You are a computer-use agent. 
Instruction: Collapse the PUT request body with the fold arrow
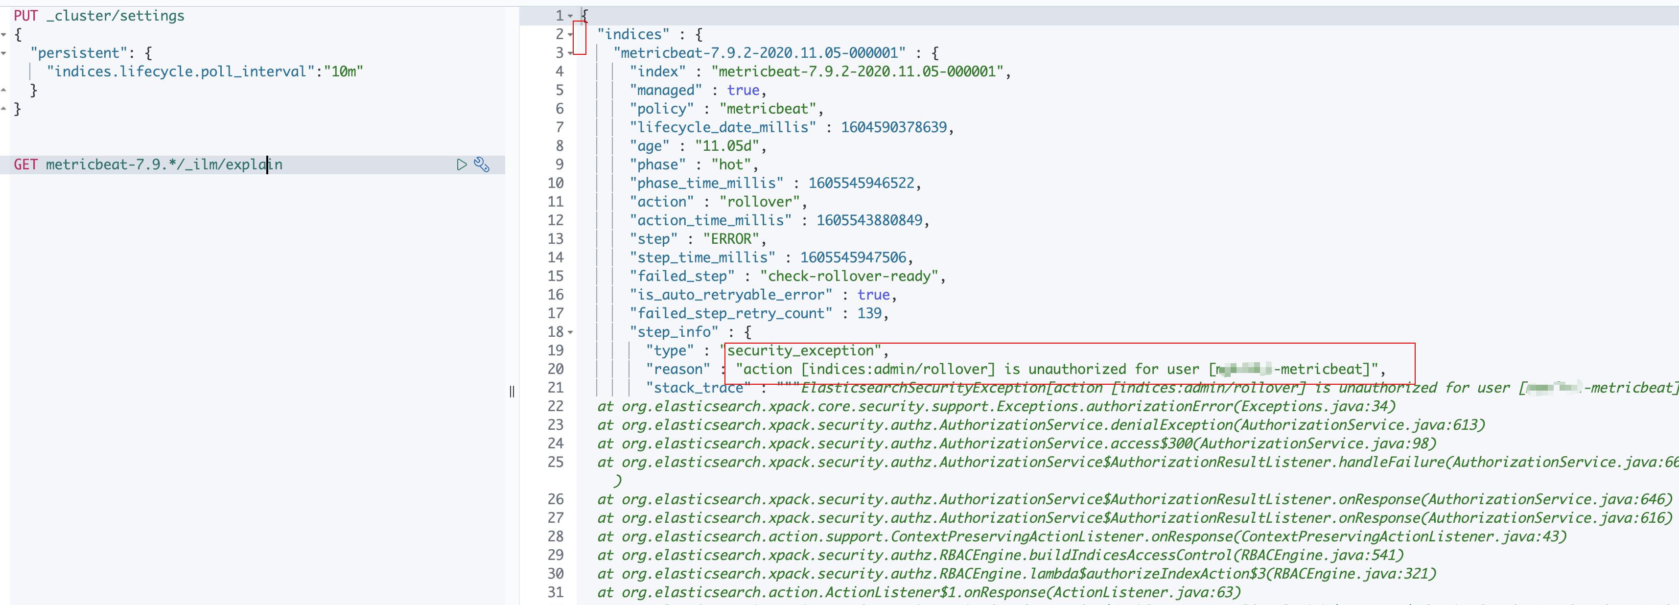tap(4, 34)
